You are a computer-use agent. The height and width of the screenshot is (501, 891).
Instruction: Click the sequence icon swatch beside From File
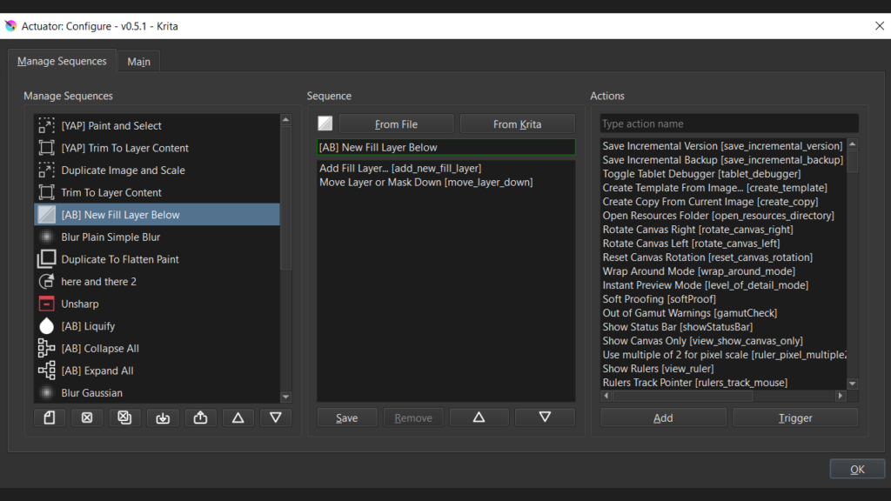click(x=325, y=124)
